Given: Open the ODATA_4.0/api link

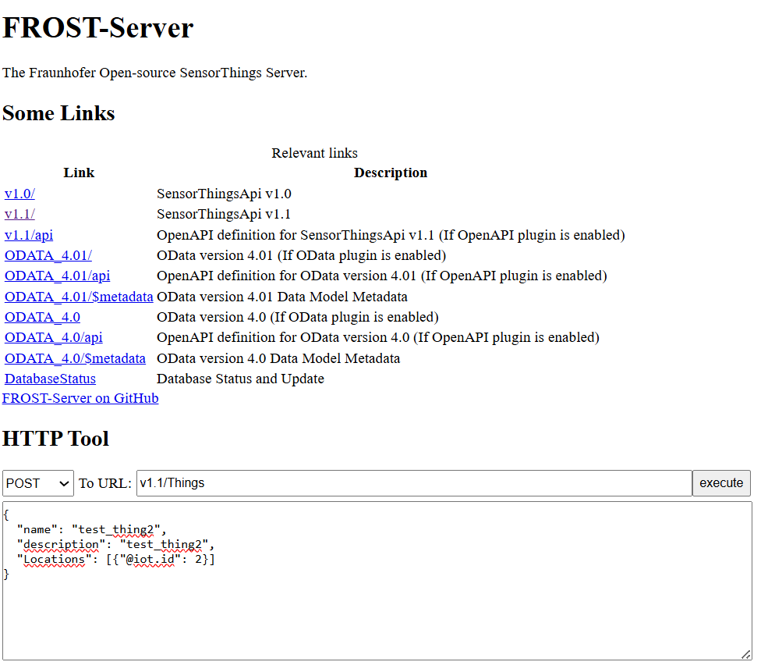Looking at the screenshot, I should pyautogui.click(x=53, y=338).
